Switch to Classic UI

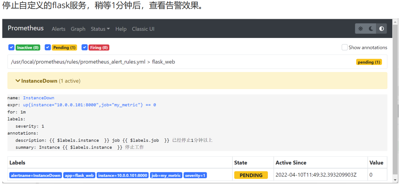click(x=143, y=29)
